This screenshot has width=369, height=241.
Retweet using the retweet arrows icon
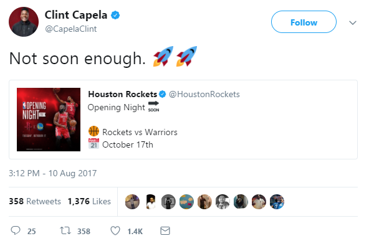(65, 230)
